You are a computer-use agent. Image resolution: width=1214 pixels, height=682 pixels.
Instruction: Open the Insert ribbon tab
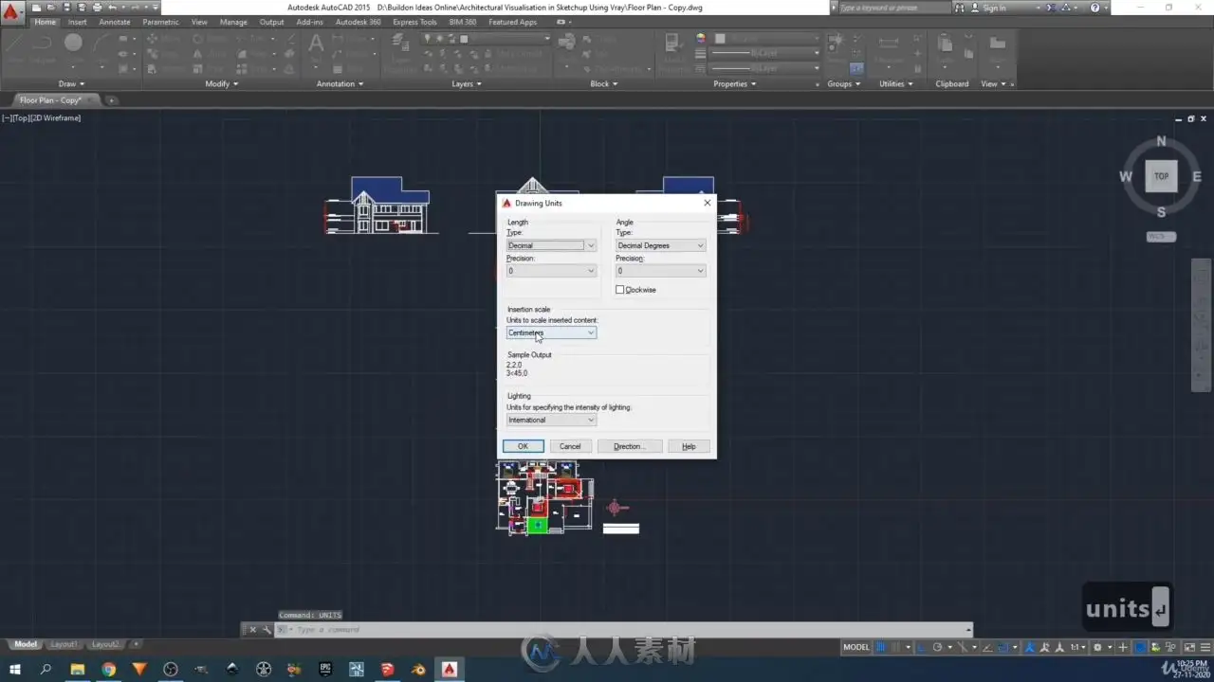point(77,22)
